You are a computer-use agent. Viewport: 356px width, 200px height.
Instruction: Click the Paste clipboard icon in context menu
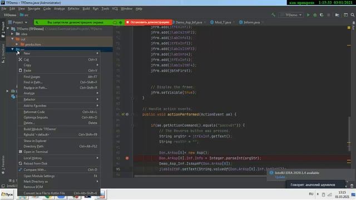tap(20, 71)
